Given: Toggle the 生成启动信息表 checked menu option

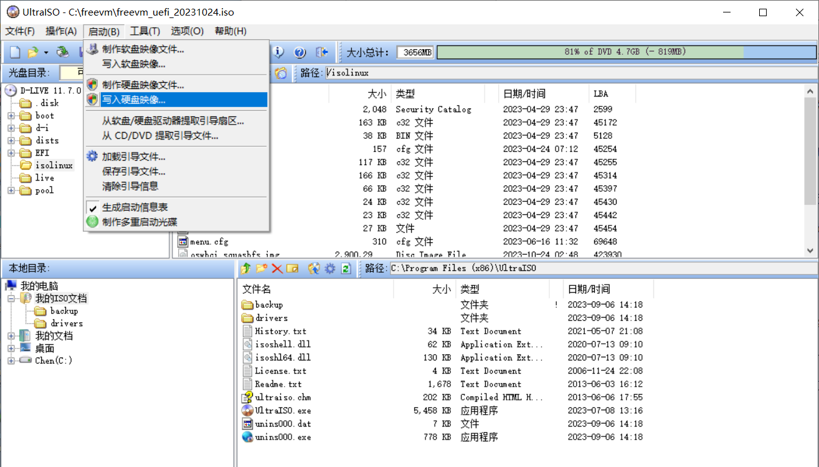Looking at the screenshot, I should pos(135,207).
